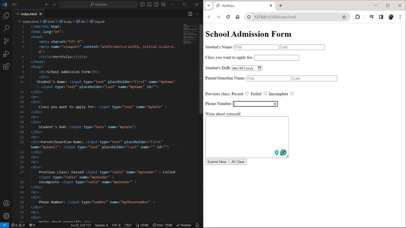This screenshot has height=228, width=406.
Task: Open Chrome side panel
Action: click(381, 17)
